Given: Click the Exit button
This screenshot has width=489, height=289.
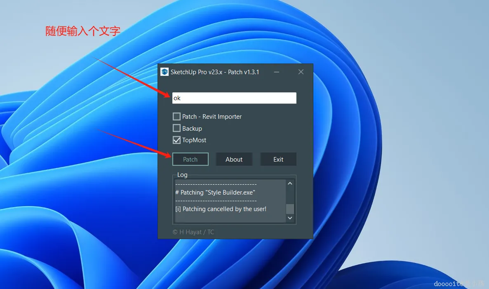Looking at the screenshot, I should (278, 159).
